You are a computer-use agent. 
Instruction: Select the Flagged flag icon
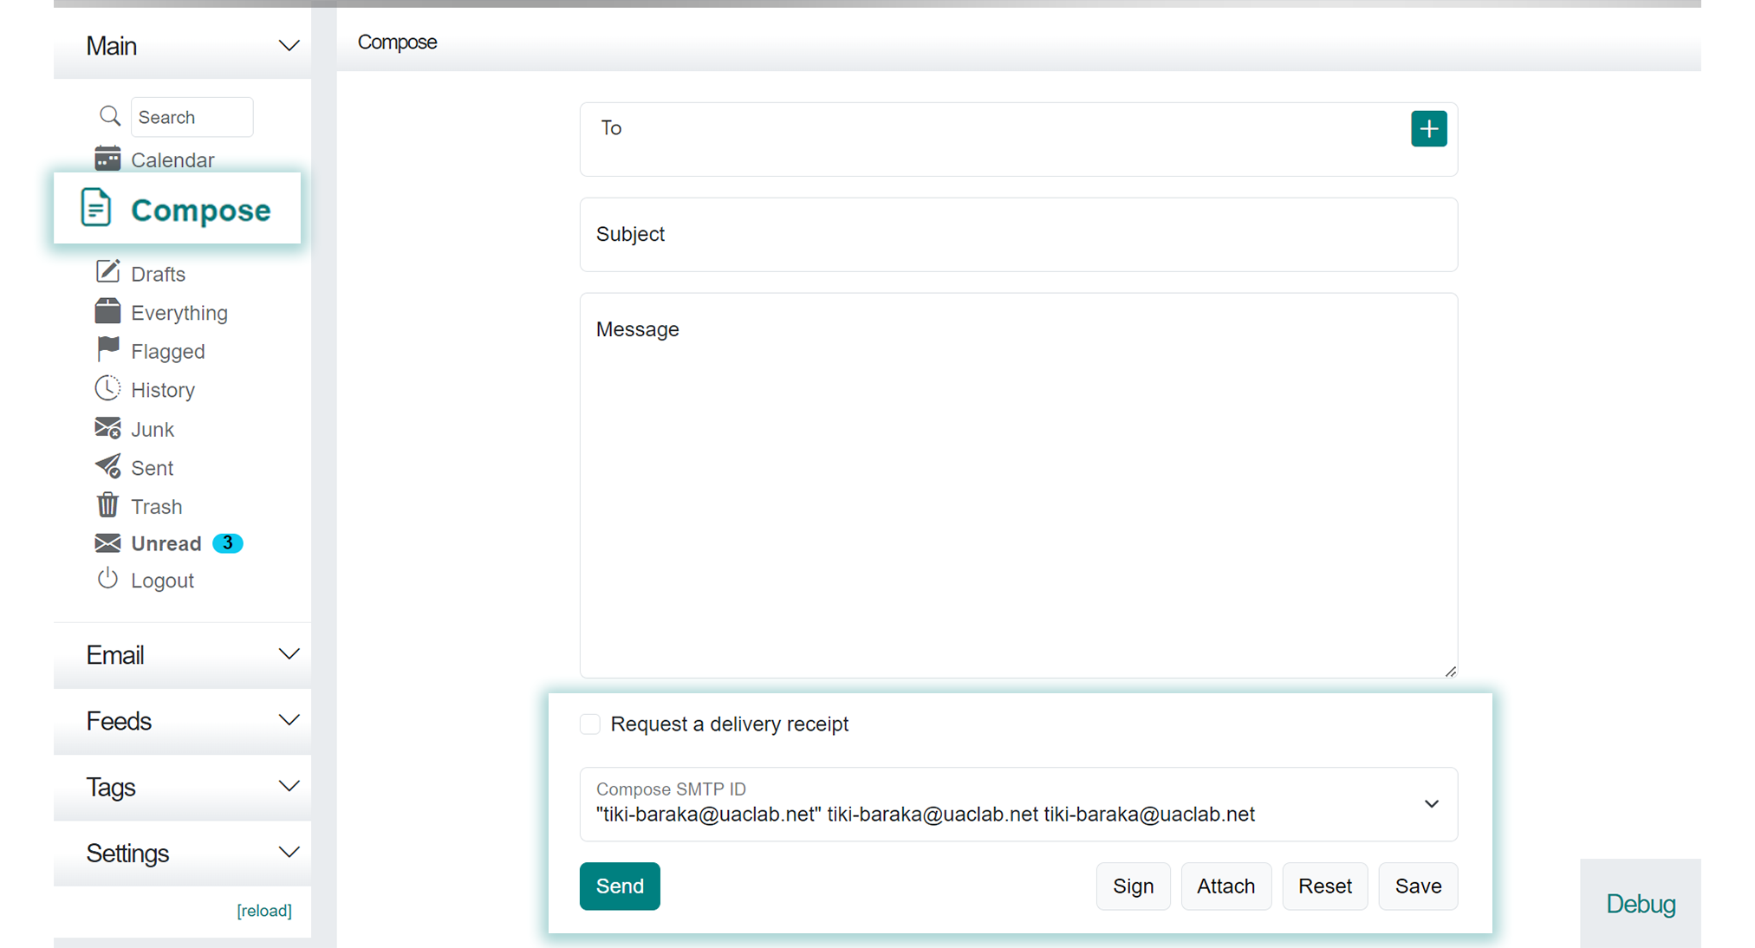[107, 349]
